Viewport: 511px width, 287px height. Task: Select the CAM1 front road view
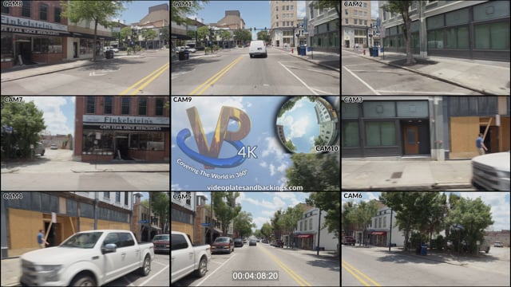point(255,47)
